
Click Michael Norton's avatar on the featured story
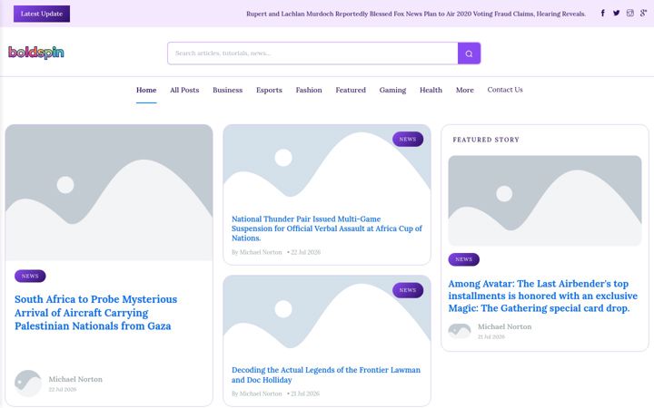pos(460,331)
